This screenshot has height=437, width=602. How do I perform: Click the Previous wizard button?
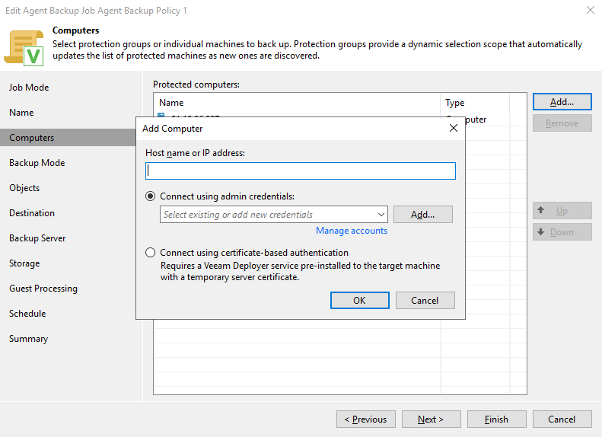click(x=365, y=419)
